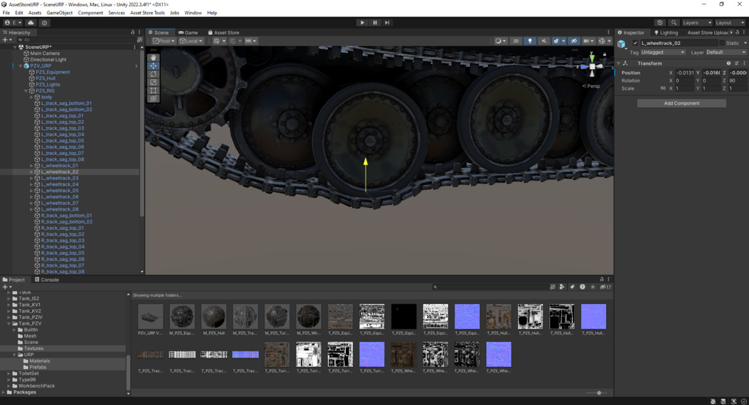749x405 pixels.
Task: Toggle scene visibility hidden objects
Action: [574, 41]
